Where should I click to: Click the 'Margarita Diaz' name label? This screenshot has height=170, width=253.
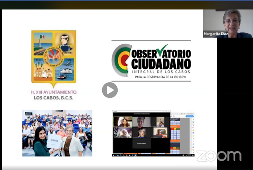coord(215,34)
